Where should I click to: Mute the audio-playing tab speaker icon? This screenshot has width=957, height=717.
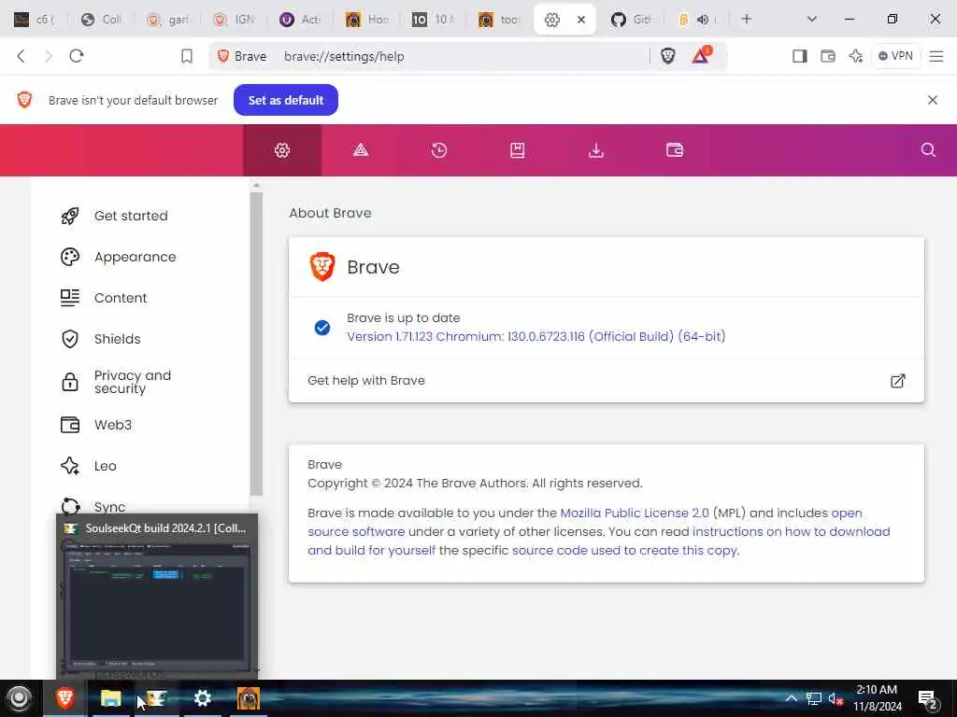point(703,20)
